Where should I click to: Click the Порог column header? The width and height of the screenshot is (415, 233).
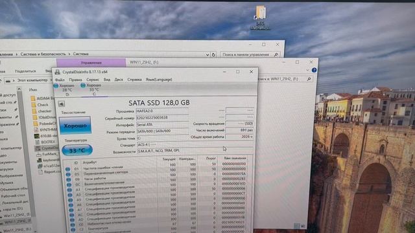tap(211, 159)
